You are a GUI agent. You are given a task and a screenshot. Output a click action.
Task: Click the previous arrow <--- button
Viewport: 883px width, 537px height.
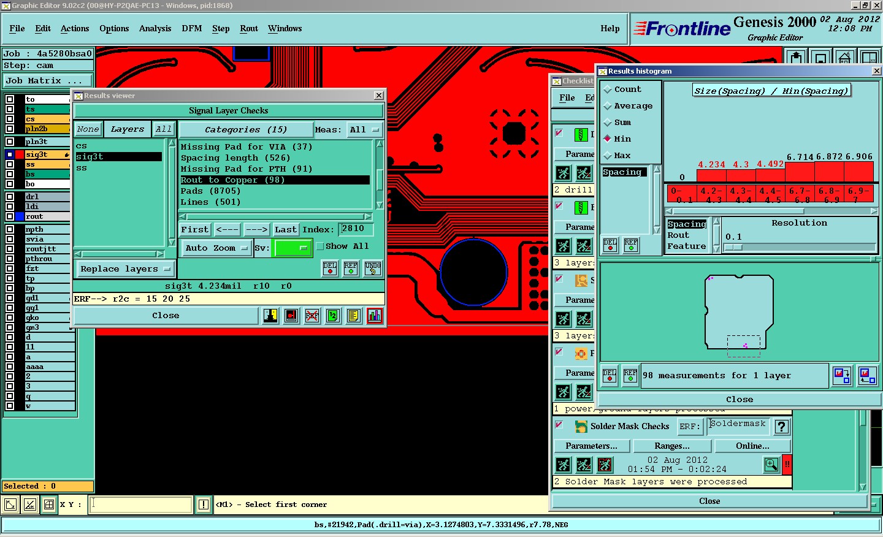[227, 230]
